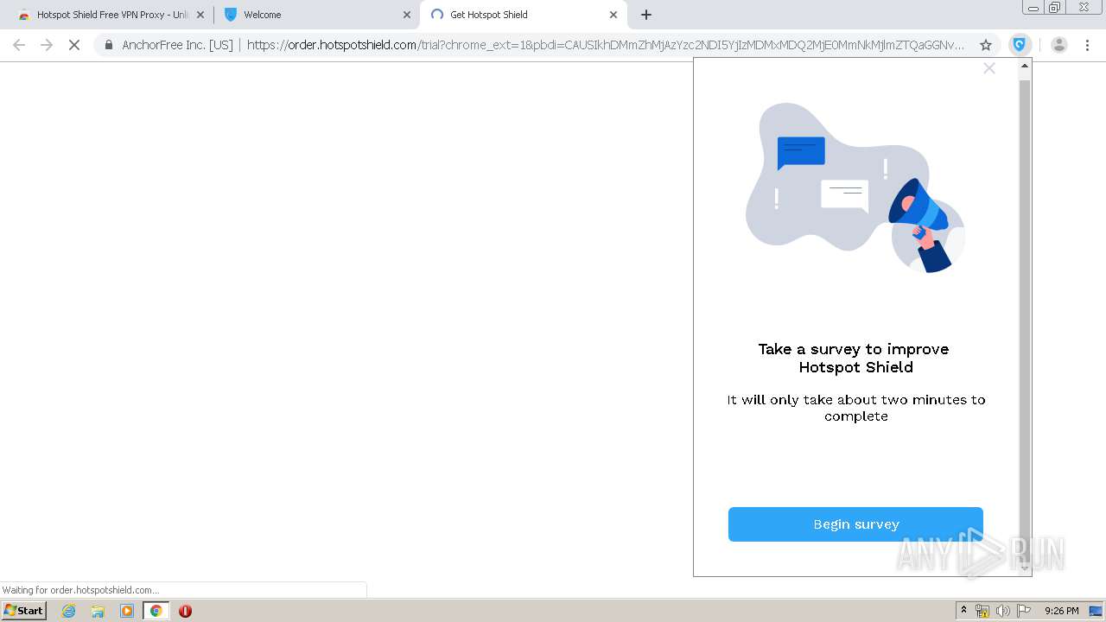Screen dimensions: 1106x622
Task: Click the AnchorFree Inc. [US] certificate label
Action: [177, 45]
